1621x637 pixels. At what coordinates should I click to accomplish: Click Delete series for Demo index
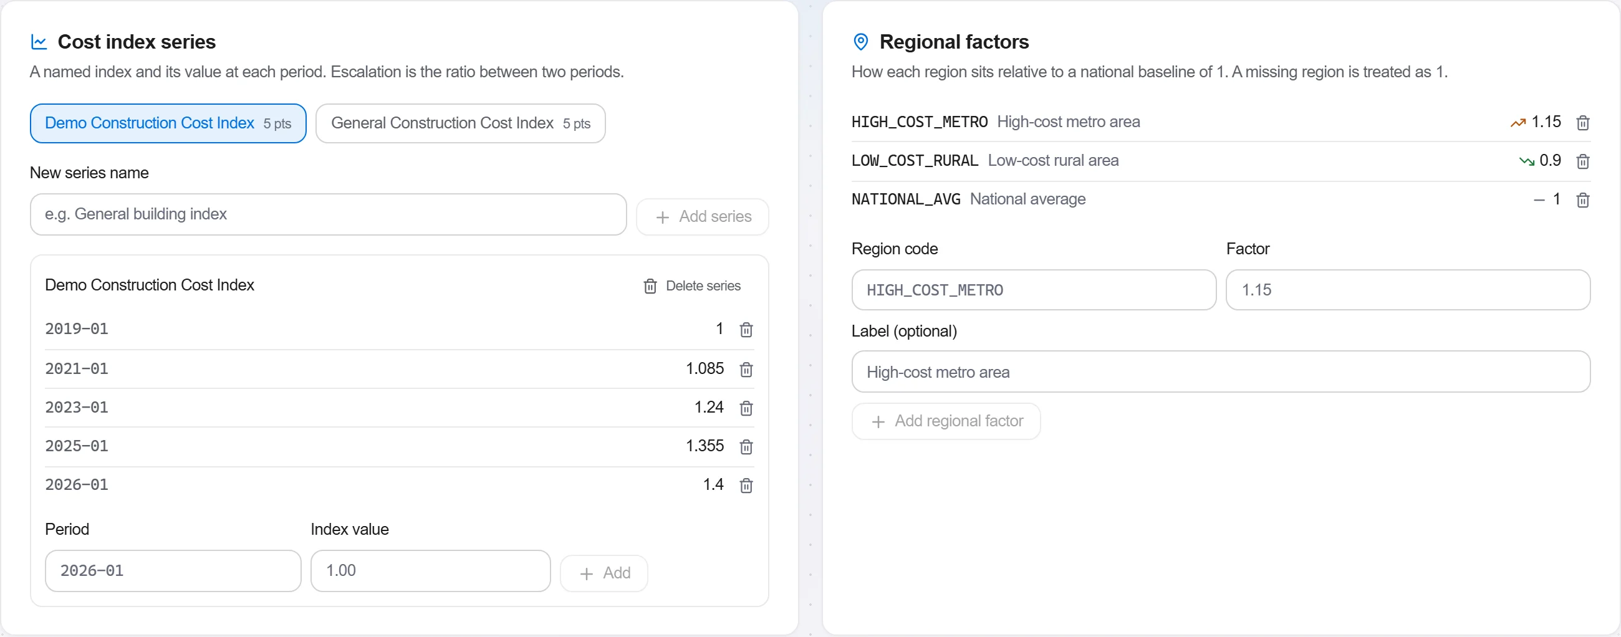tap(691, 286)
